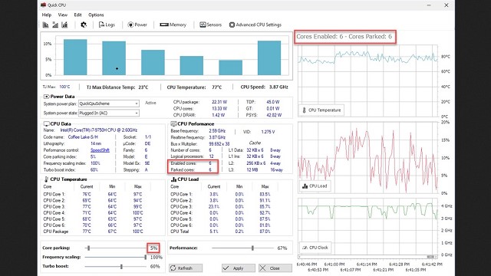This screenshot has width=491, height=276.
Task: Click the CPU Performance section icon
Action: (x=173, y=124)
